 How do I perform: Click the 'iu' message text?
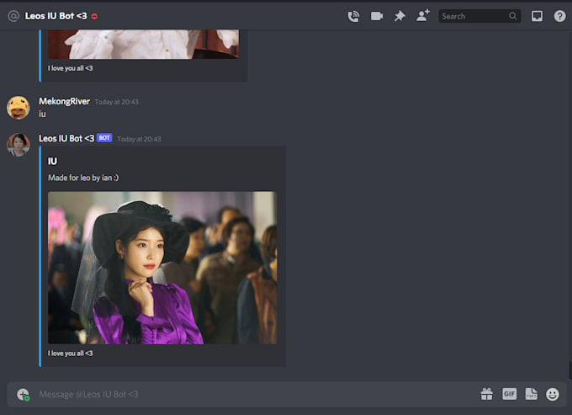[42, 114]
